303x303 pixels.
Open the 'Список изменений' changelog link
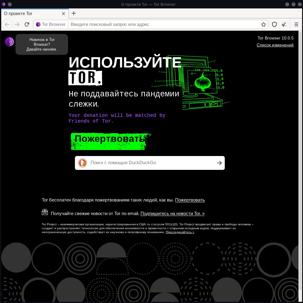(275, 45)
